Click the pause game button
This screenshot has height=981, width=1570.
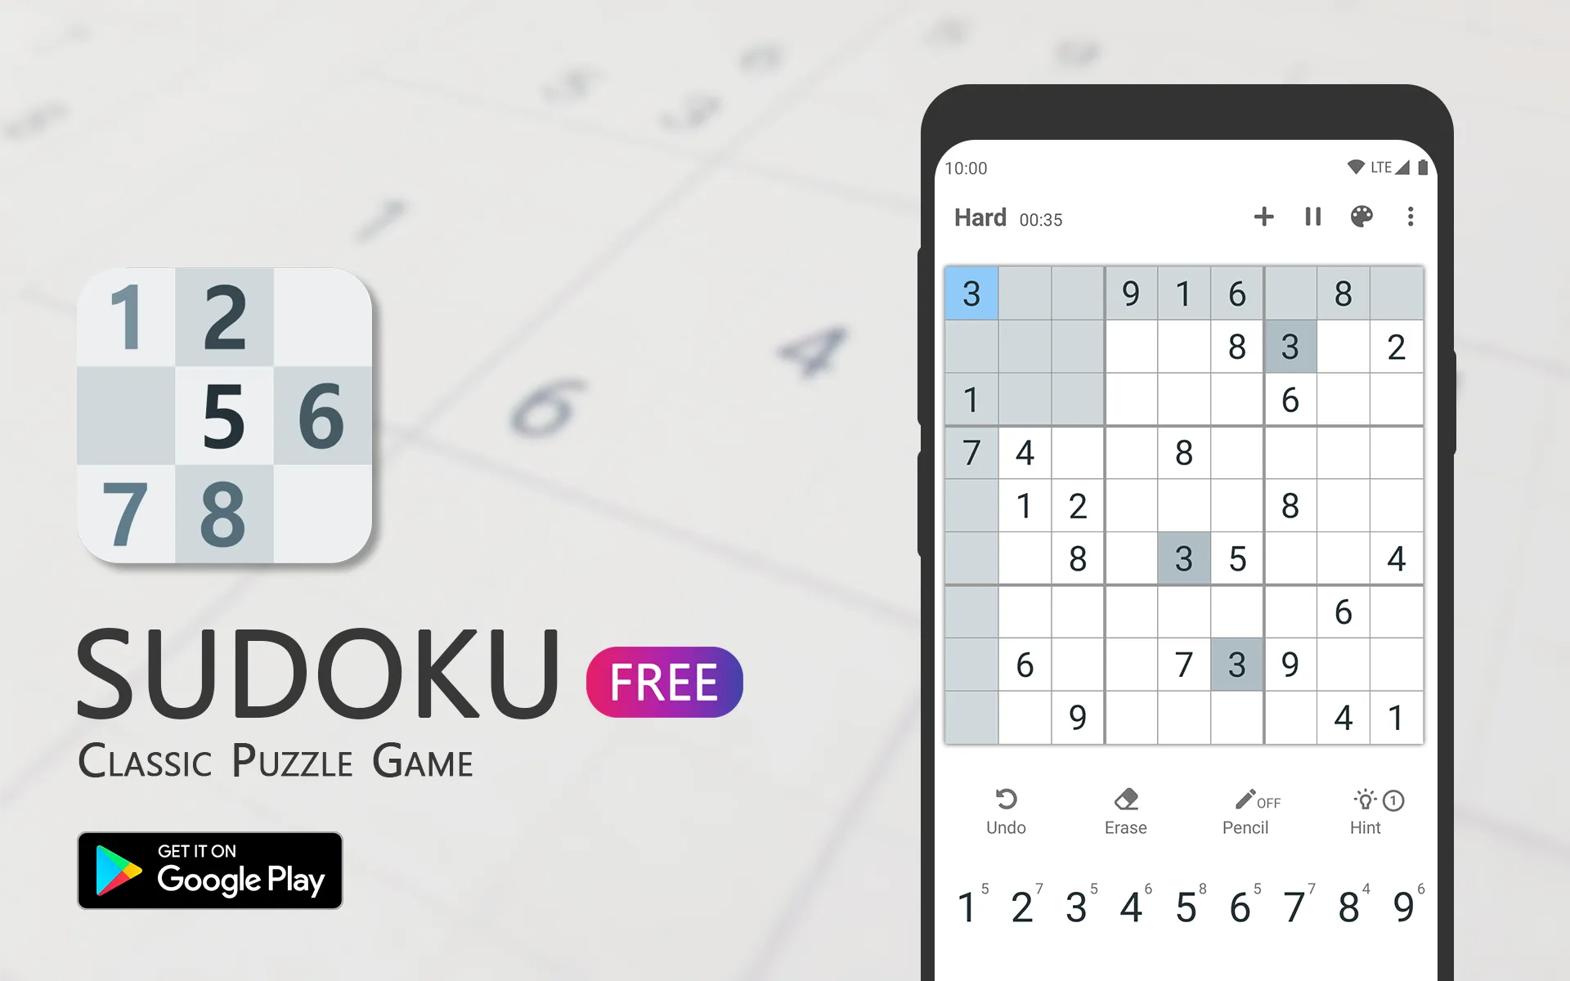pyautogui.click(x=1309, y=217)
